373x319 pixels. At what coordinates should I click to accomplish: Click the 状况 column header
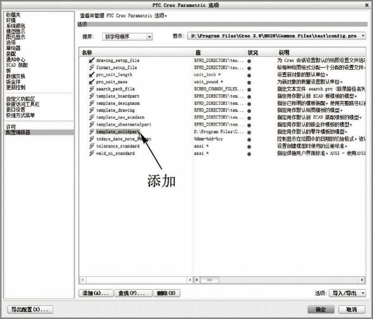261,52
